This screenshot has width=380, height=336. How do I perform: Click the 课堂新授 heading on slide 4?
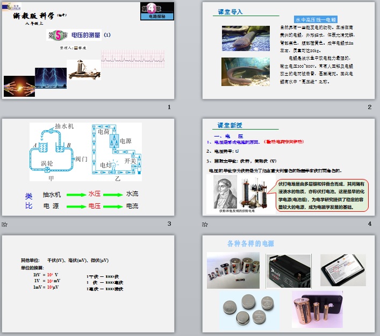tap(231, 125)
